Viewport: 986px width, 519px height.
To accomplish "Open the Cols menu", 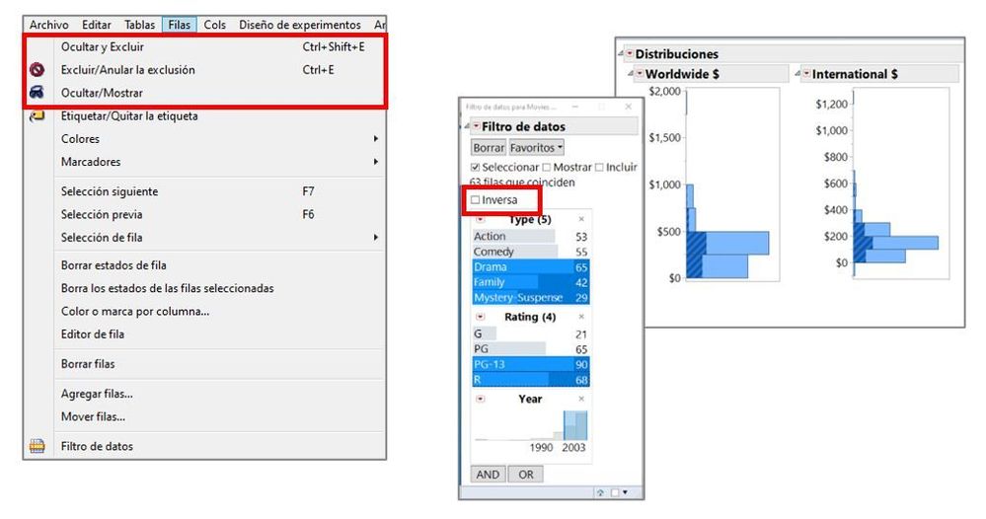I will (x=214, y=25).
